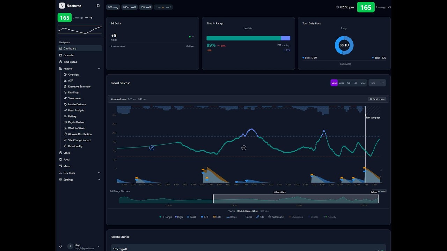
Task: Click the Treatments pencil icon
Action: 65,98
